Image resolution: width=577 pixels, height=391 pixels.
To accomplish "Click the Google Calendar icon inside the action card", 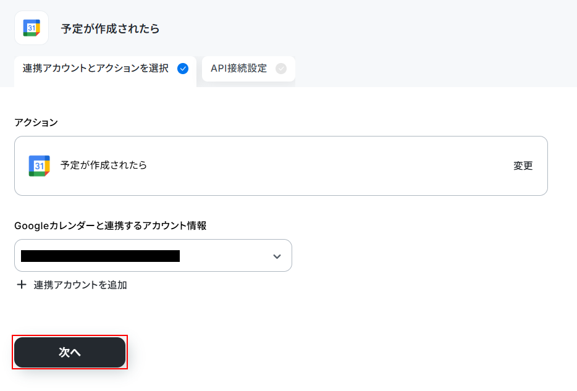I will click(40, 166).
